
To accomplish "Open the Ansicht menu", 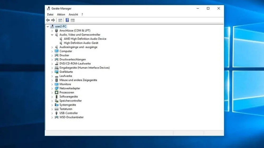I will (73, 14).
